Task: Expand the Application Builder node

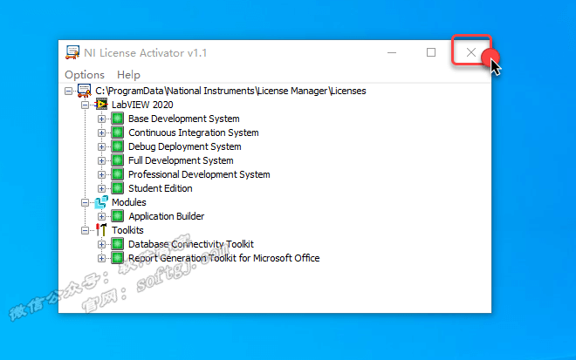Action: point(101,216)
